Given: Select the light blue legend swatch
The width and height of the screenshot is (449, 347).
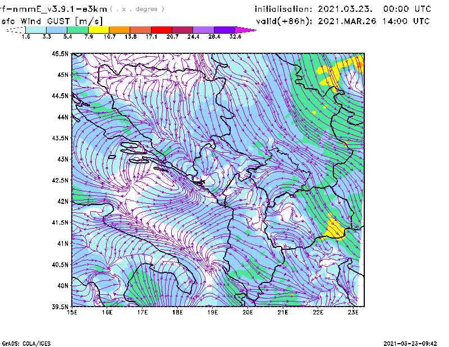Looking at the screenshot, I should pos(57,29).
